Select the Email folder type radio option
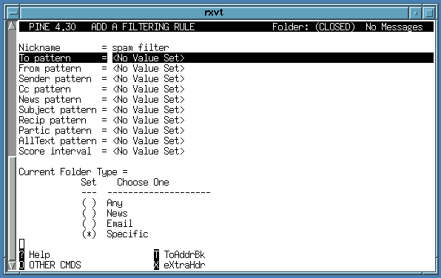Image resolution: width=441 pixels, height=278 pixels. [89, 224]
